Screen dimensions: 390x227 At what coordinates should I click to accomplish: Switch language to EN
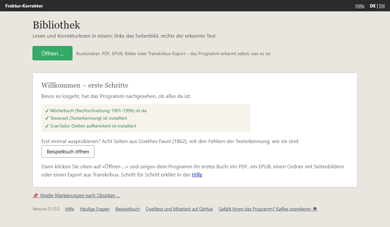[382, 6]
